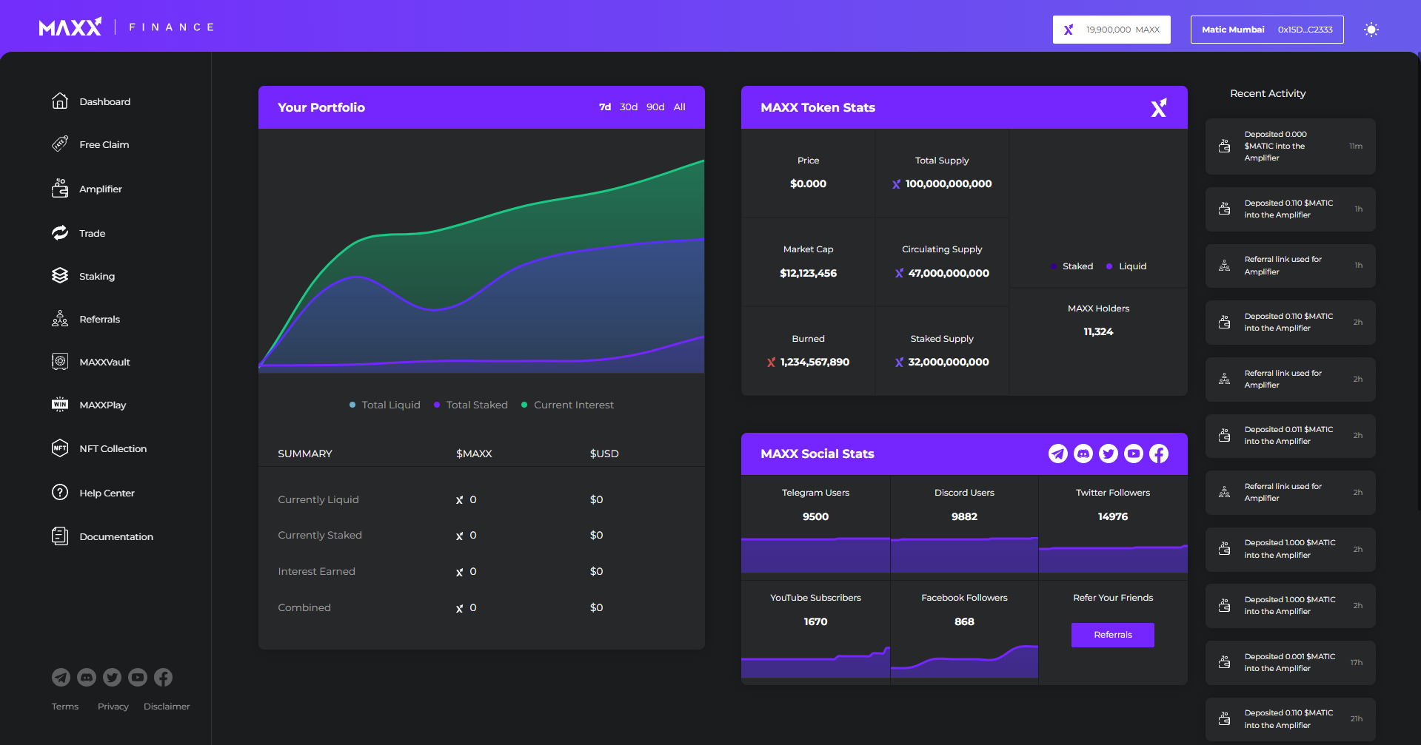Viewport: 1421px width, 745px height.
Task: Click the Currently Staked summary row label
Action: point(320,535)
